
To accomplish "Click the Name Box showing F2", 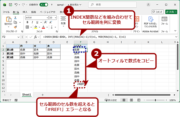I will (11, 37).
